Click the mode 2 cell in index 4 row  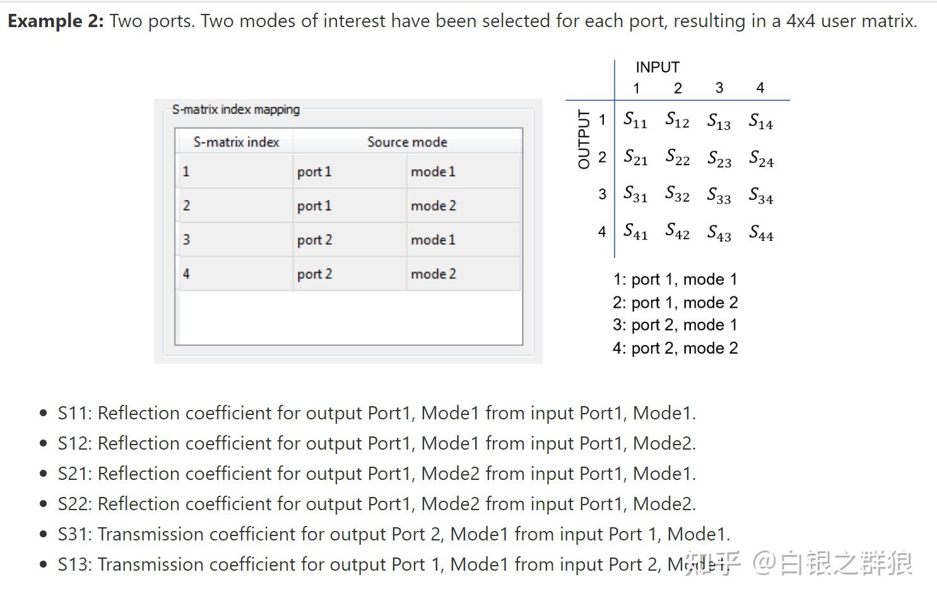point(463,274)
